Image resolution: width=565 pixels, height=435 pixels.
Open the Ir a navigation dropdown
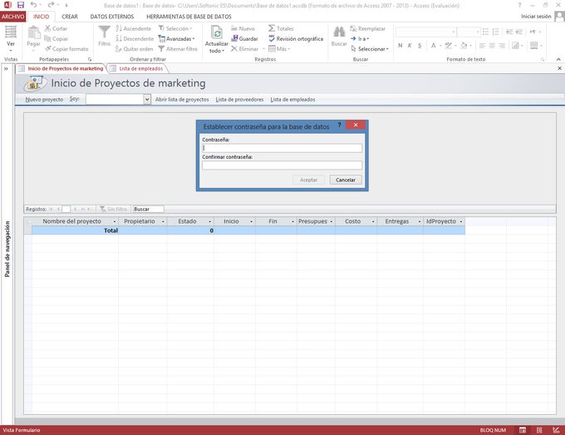click(360, 38)
